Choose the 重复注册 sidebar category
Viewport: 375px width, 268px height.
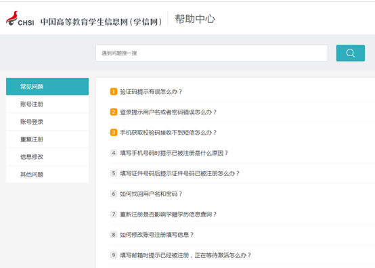(x=47, y=139)
